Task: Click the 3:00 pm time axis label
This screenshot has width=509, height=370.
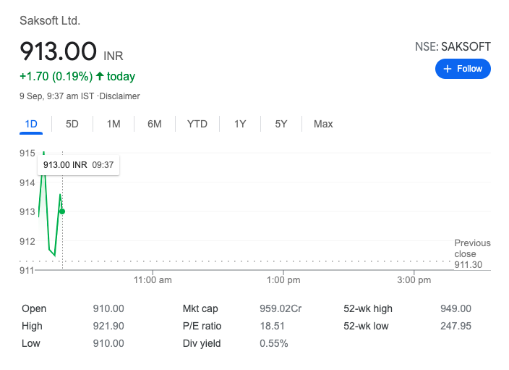Action: (414, 280)
